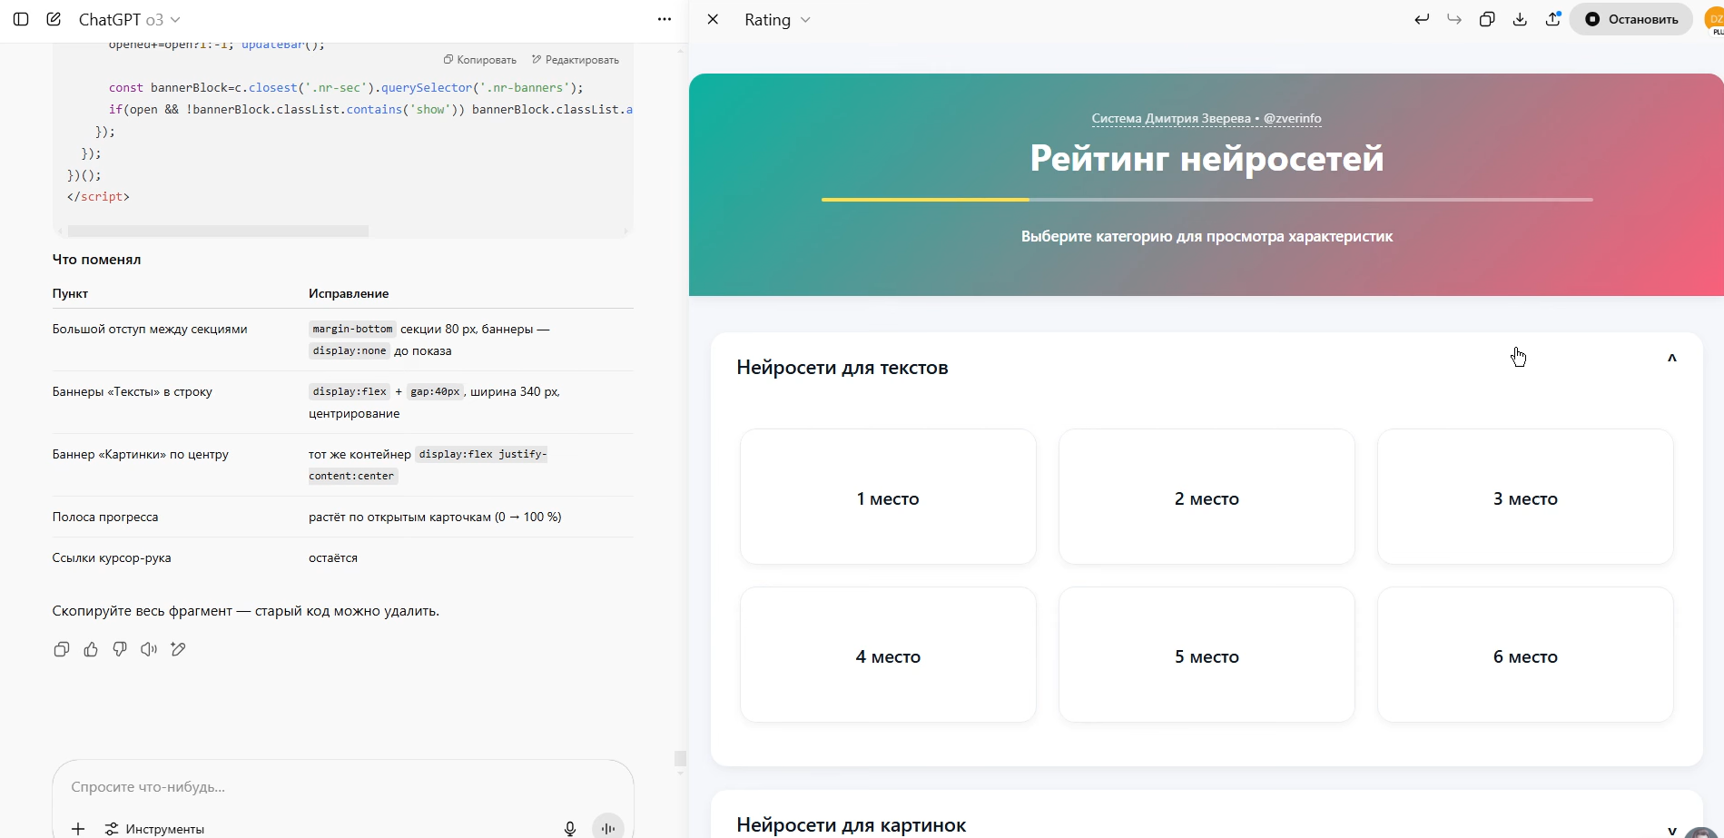Click the Выберите категорию для просмотра характеристик subtitle

coord(1207,236)
